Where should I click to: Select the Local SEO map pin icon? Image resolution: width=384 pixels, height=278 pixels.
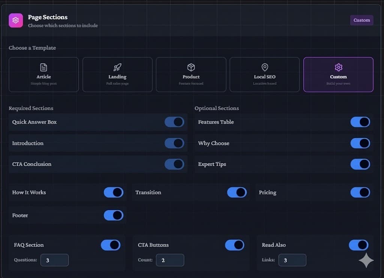pyautogui.click(x=265, y=67)
